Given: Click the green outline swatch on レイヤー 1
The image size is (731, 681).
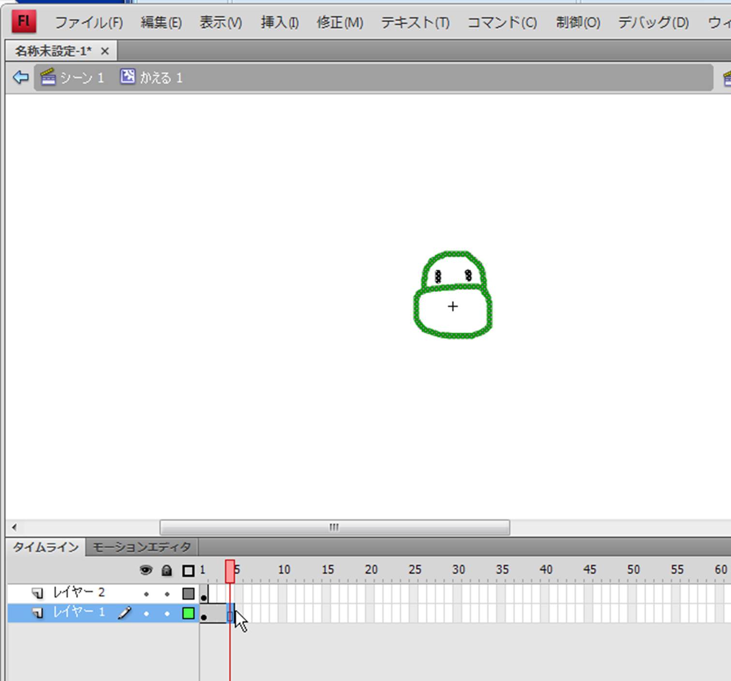Looking at the screenshot, I should point(188,613).
